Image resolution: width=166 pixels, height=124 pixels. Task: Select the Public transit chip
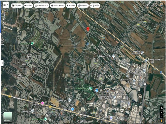57,5
